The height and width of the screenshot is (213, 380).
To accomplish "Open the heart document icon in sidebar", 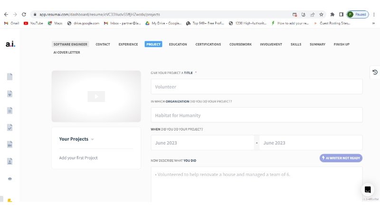I will [x=9, y=93].
